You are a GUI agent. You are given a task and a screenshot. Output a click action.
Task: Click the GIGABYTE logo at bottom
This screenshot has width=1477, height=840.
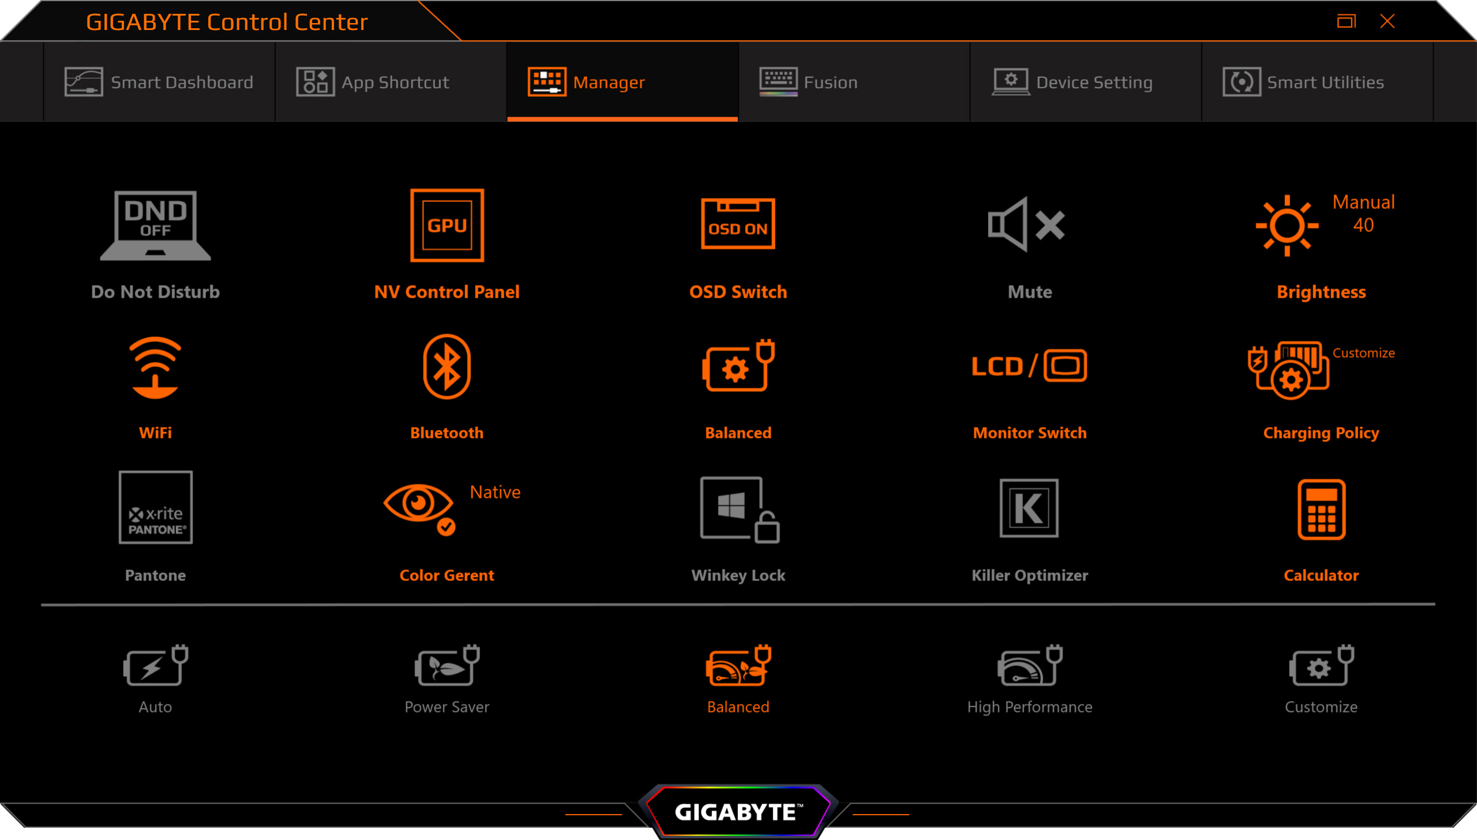(738, 812)
